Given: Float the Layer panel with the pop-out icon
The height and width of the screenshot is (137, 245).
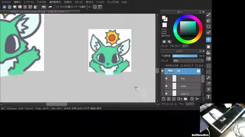Looking at the screenshot, I should 200,51.
